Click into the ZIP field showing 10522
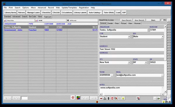175x107 pixels. coord(157,62)
